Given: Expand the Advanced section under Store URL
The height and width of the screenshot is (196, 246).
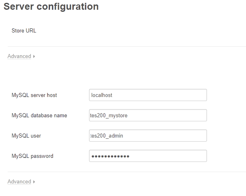Looking at the screenshot, I should pos(19,56).
